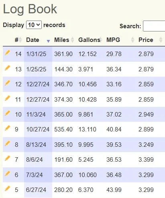Sort table by Date column
The height and width of the screenshot is (198, 165).
click(x=38, y=40)
